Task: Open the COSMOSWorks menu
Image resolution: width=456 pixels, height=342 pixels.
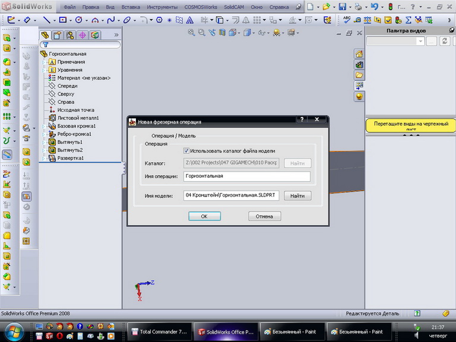Action: pyautogui.click(x=201, y=7)
